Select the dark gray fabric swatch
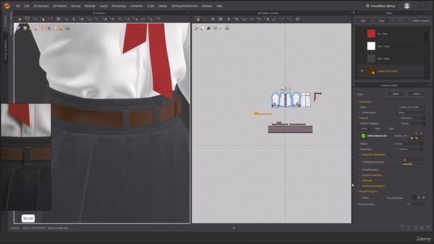434x244 pixels. click(x=371, y=58)
